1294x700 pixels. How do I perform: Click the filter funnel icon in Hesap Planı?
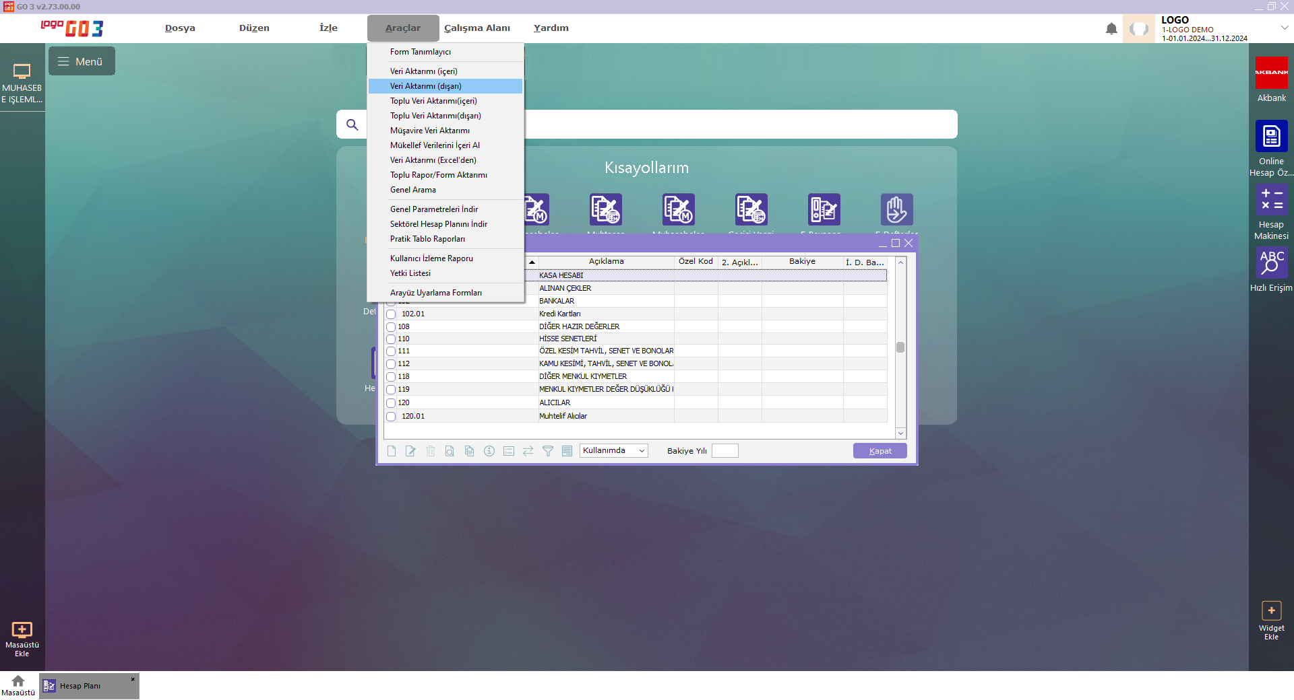548,451
